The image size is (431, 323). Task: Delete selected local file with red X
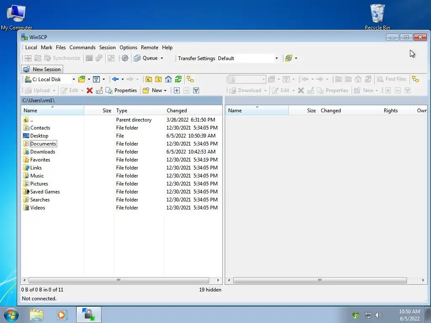[90, 90]
